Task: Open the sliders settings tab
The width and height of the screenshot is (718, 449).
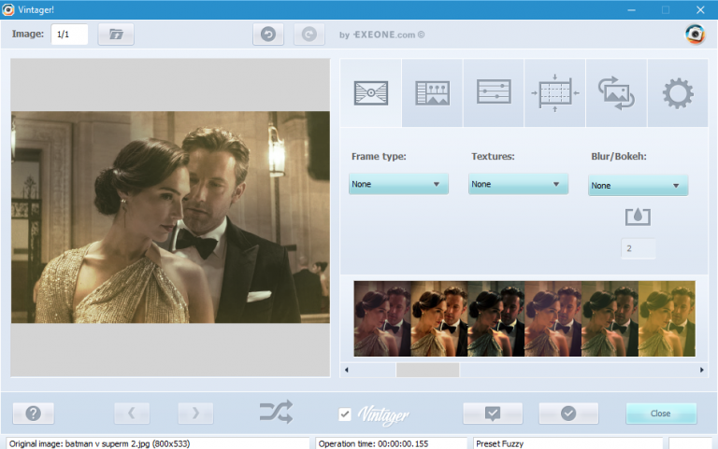Action: coord(494,92)
